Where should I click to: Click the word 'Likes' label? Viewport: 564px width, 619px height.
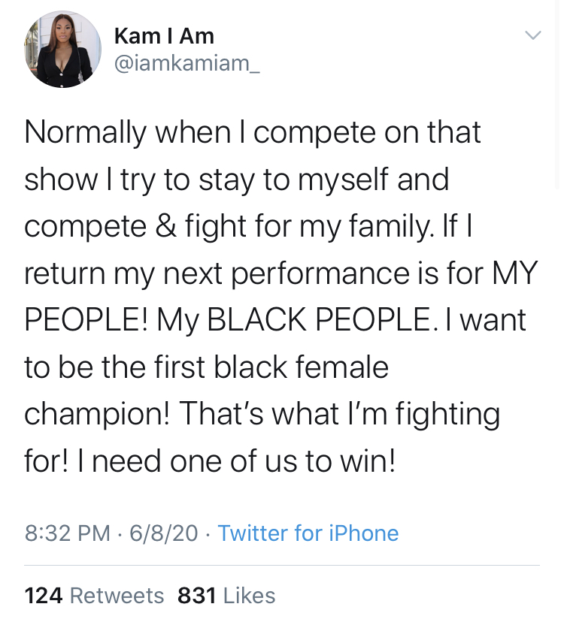coord(250,595)
